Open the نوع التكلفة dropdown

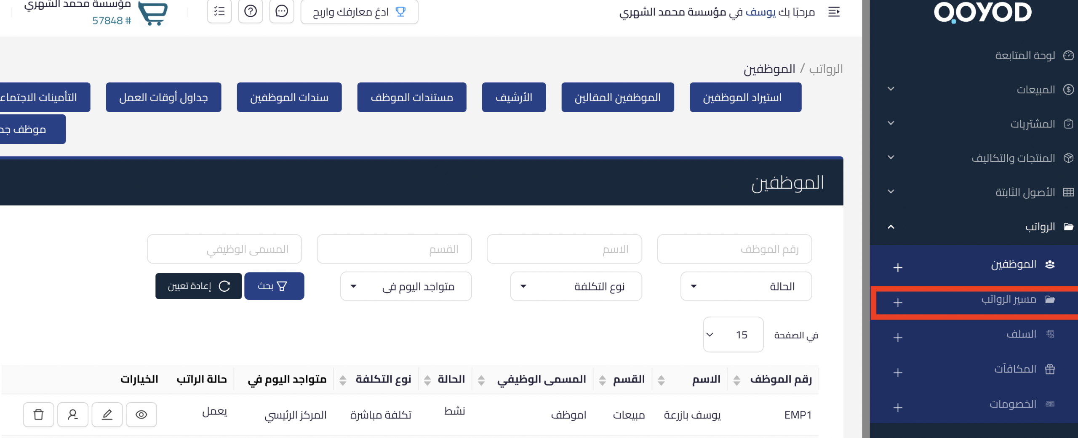576,286
